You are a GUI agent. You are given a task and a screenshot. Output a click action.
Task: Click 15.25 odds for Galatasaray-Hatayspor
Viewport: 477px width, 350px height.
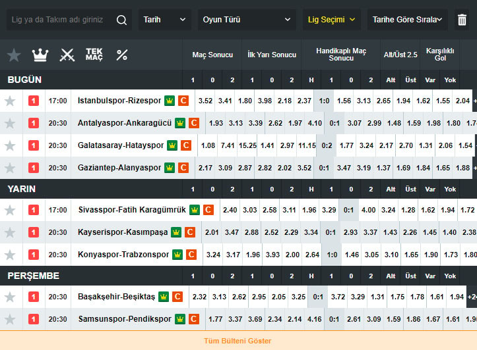click(x=248, y=145)
